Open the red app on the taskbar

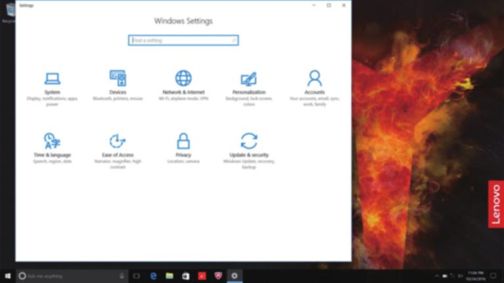202,276
